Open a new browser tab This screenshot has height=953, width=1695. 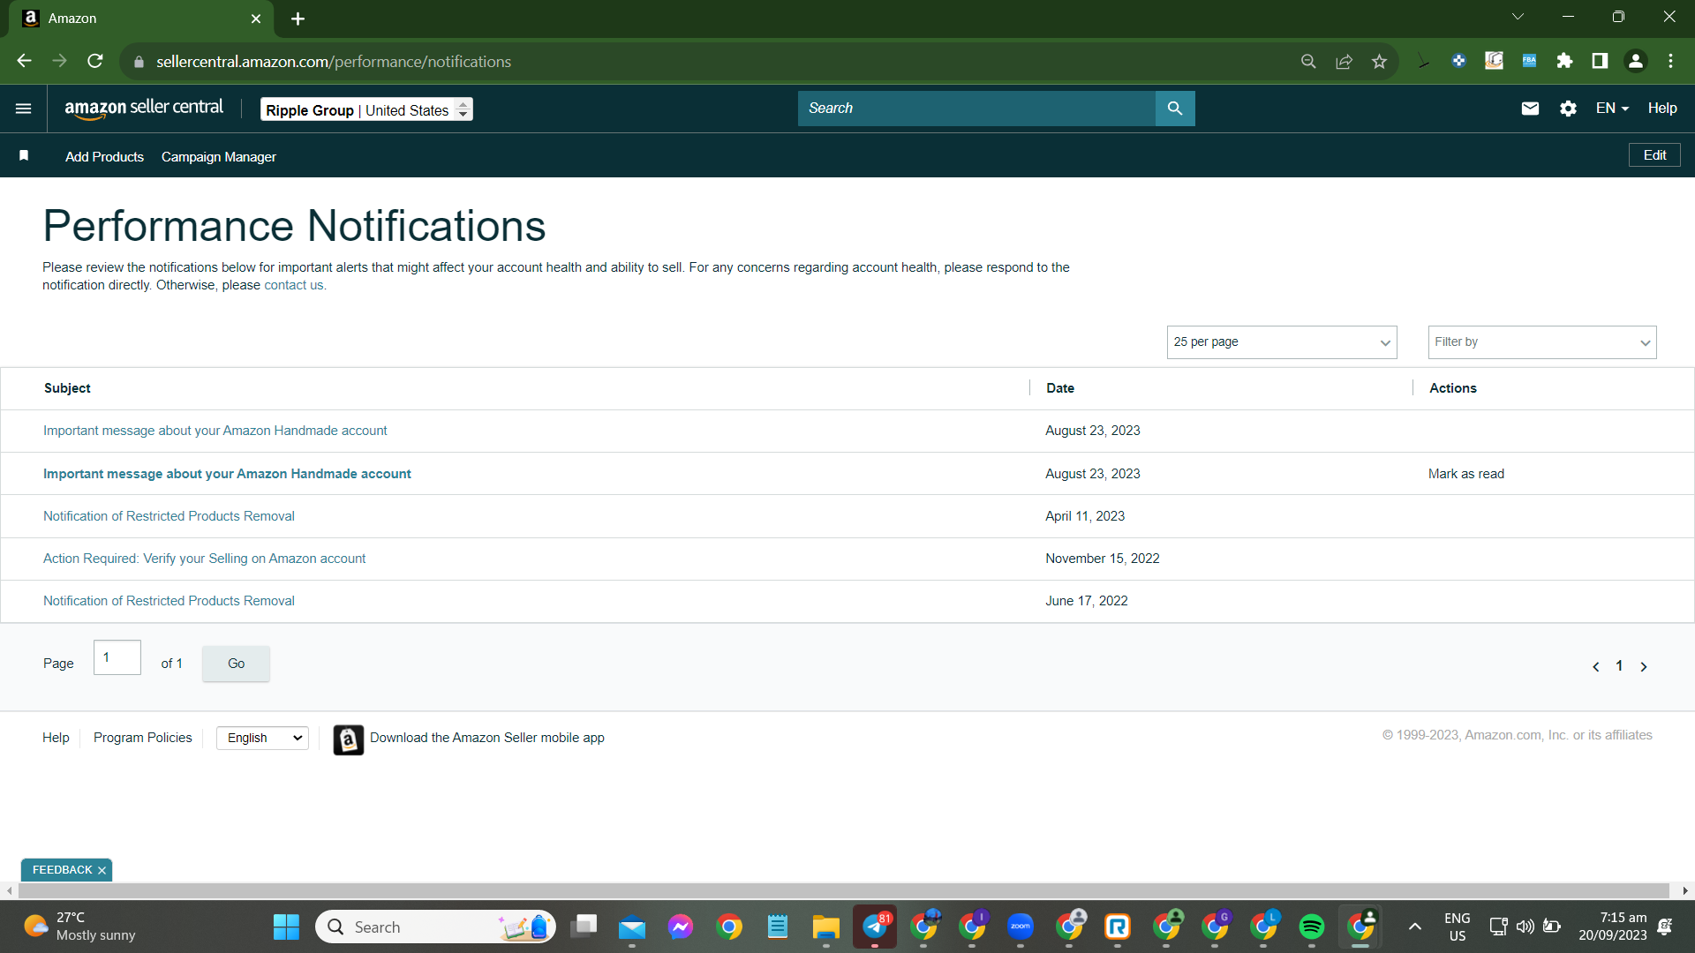click(x=298, y=19)
